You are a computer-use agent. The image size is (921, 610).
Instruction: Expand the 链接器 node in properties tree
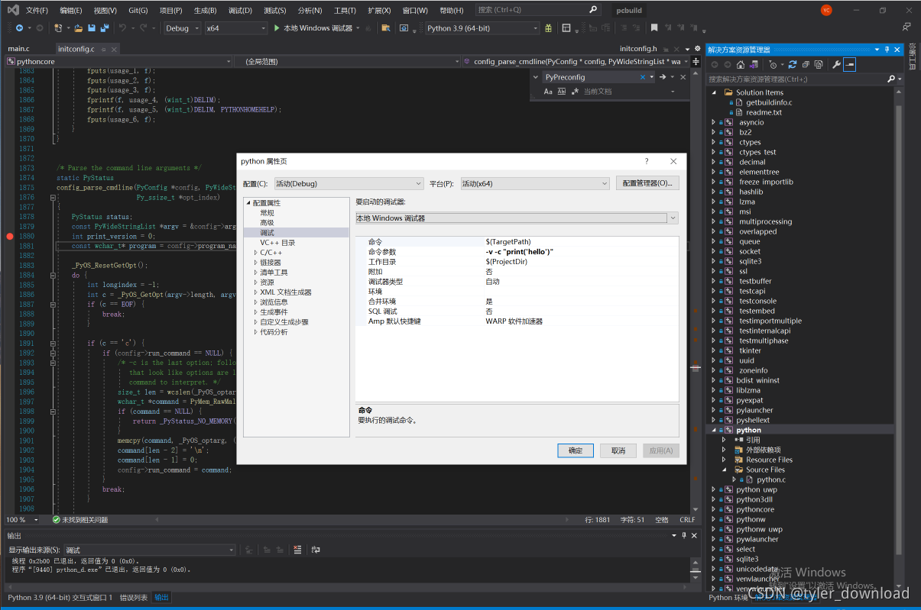click(256, 263)
